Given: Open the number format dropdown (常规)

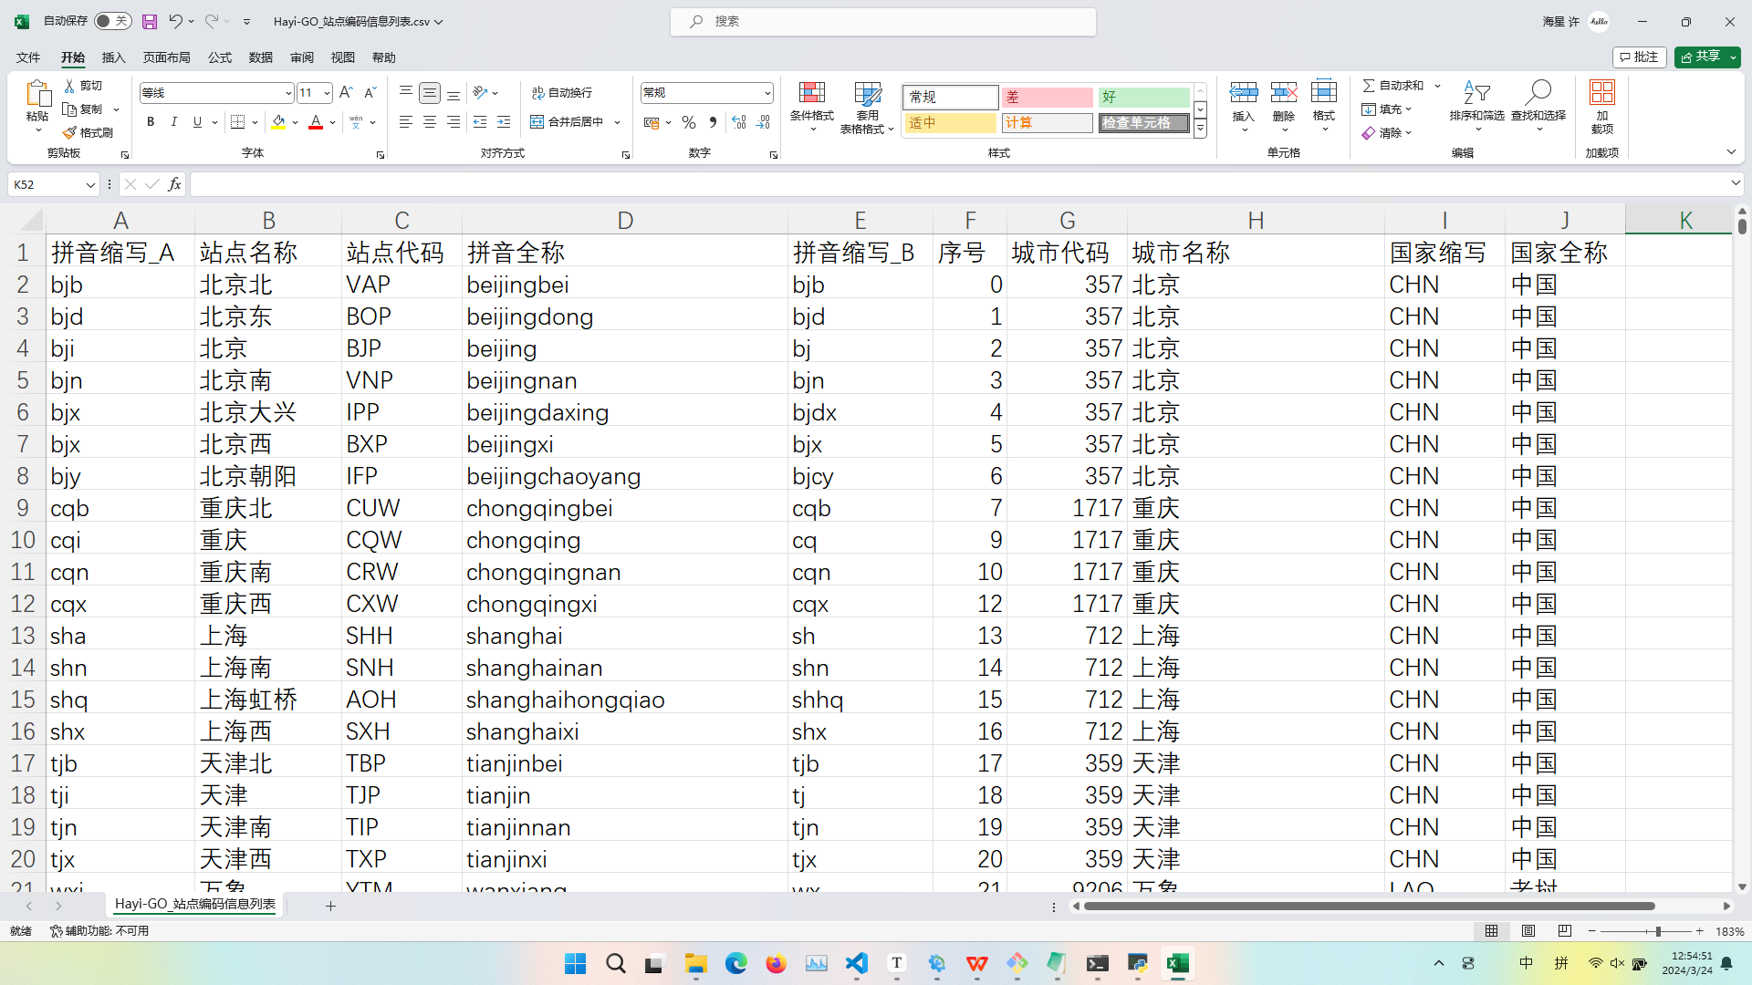Looking at the screenshot, I should click(766, 93).
